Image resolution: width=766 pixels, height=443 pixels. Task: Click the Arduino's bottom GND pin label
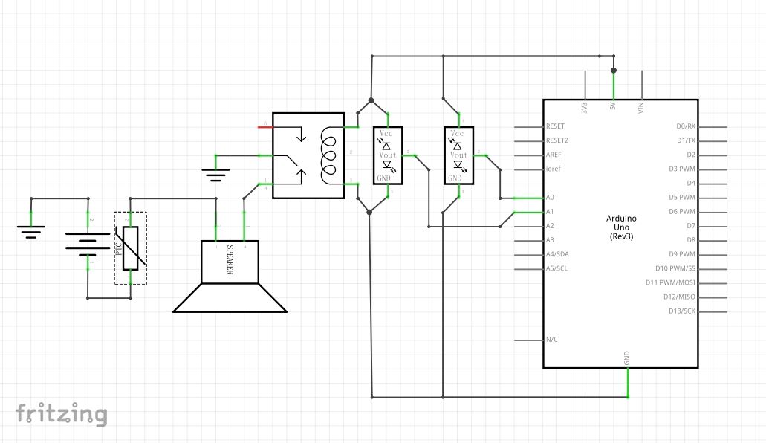[627, 358]
